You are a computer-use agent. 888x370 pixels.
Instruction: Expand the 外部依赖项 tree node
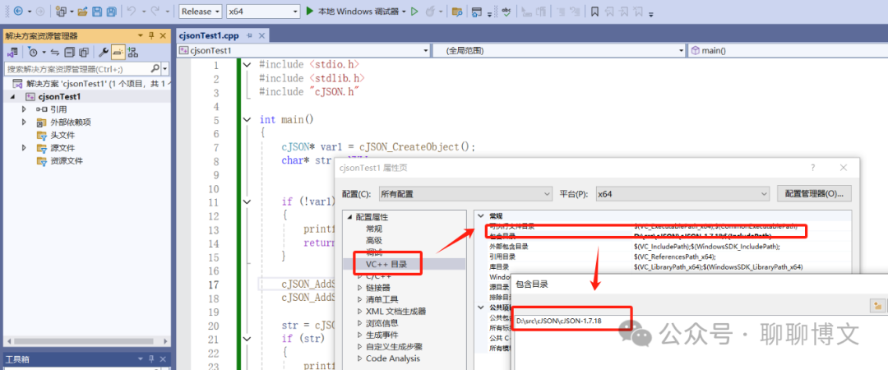pyautogui.click(x=24, y=122)
